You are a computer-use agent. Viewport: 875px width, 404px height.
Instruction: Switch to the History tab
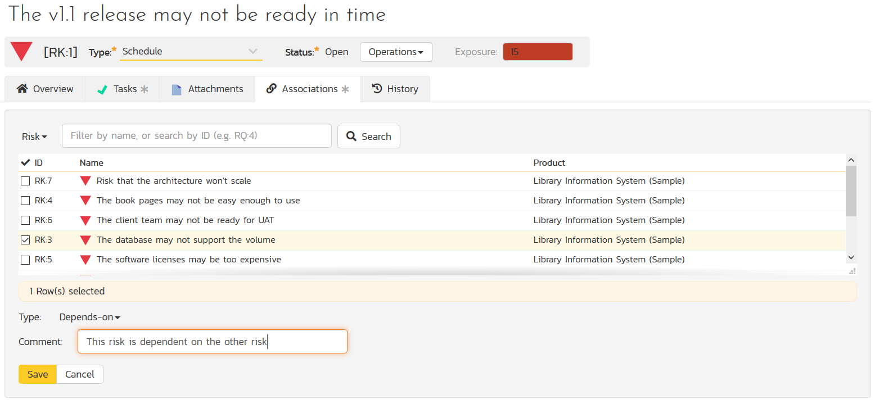395,89
